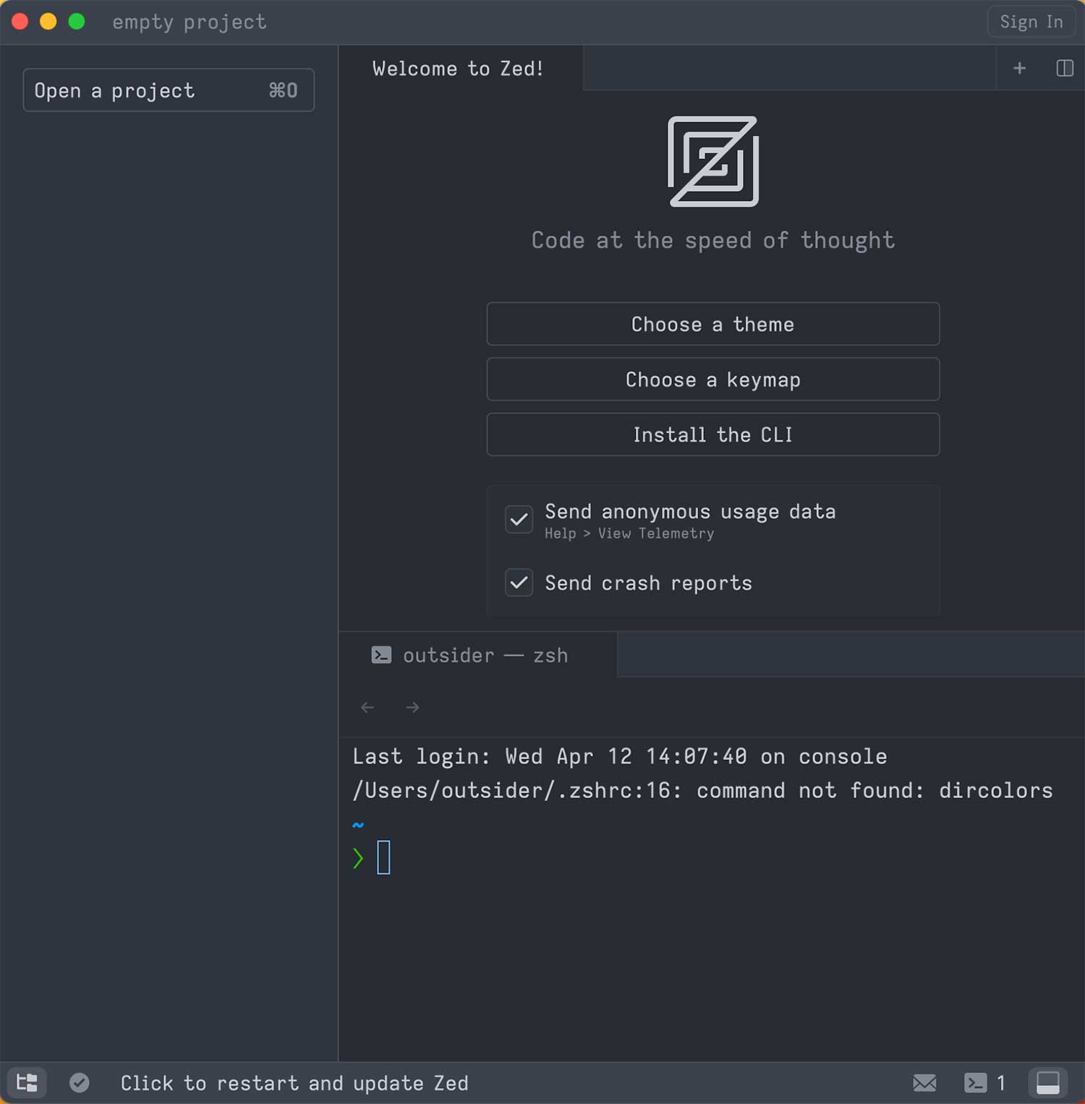Screen dimensions: 1085x1104
Task: Click the Sign In button
Action: (x=1031, y=22)
